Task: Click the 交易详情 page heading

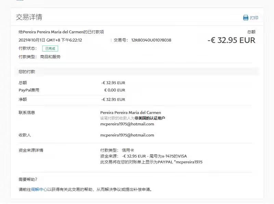Action: [x=29, y=17]
